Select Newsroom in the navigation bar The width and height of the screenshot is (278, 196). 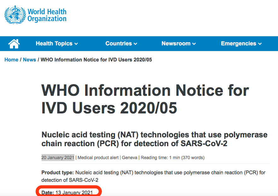[176, 43]
